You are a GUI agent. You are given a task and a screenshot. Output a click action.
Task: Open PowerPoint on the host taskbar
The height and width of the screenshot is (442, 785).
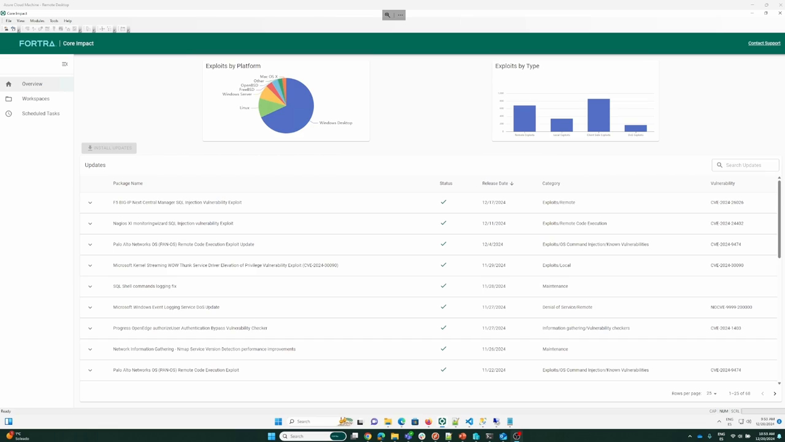click(x=462, y=436)
